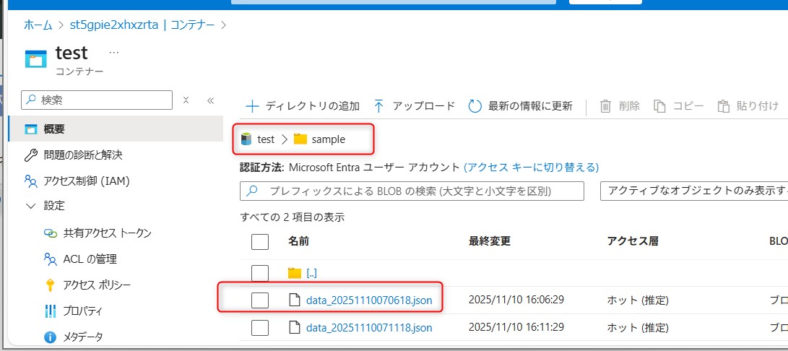Click the メタデータ info icon
The width and height of the screenshot is (788, 351).
coord(51,337)
